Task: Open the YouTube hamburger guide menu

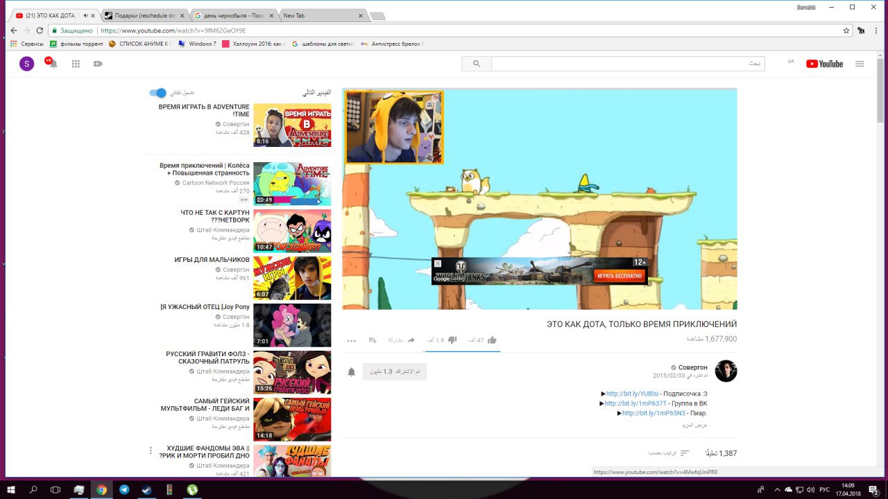Action: [x=860, y=64]
